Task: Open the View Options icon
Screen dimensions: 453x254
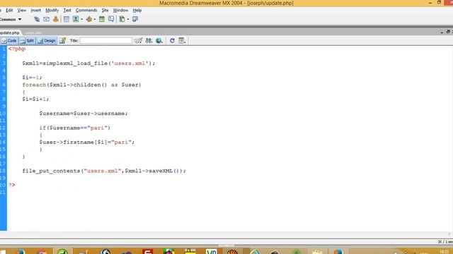Action: tap(182, 41)
